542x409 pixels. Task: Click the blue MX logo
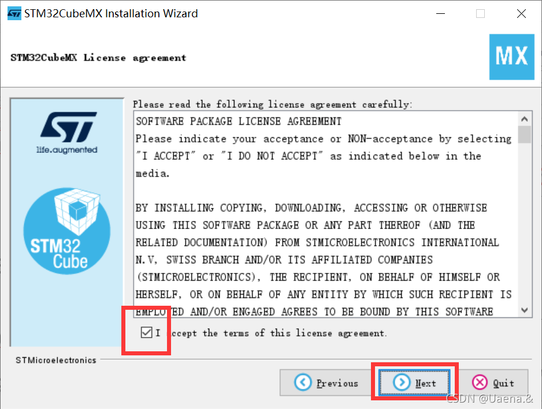511,57
